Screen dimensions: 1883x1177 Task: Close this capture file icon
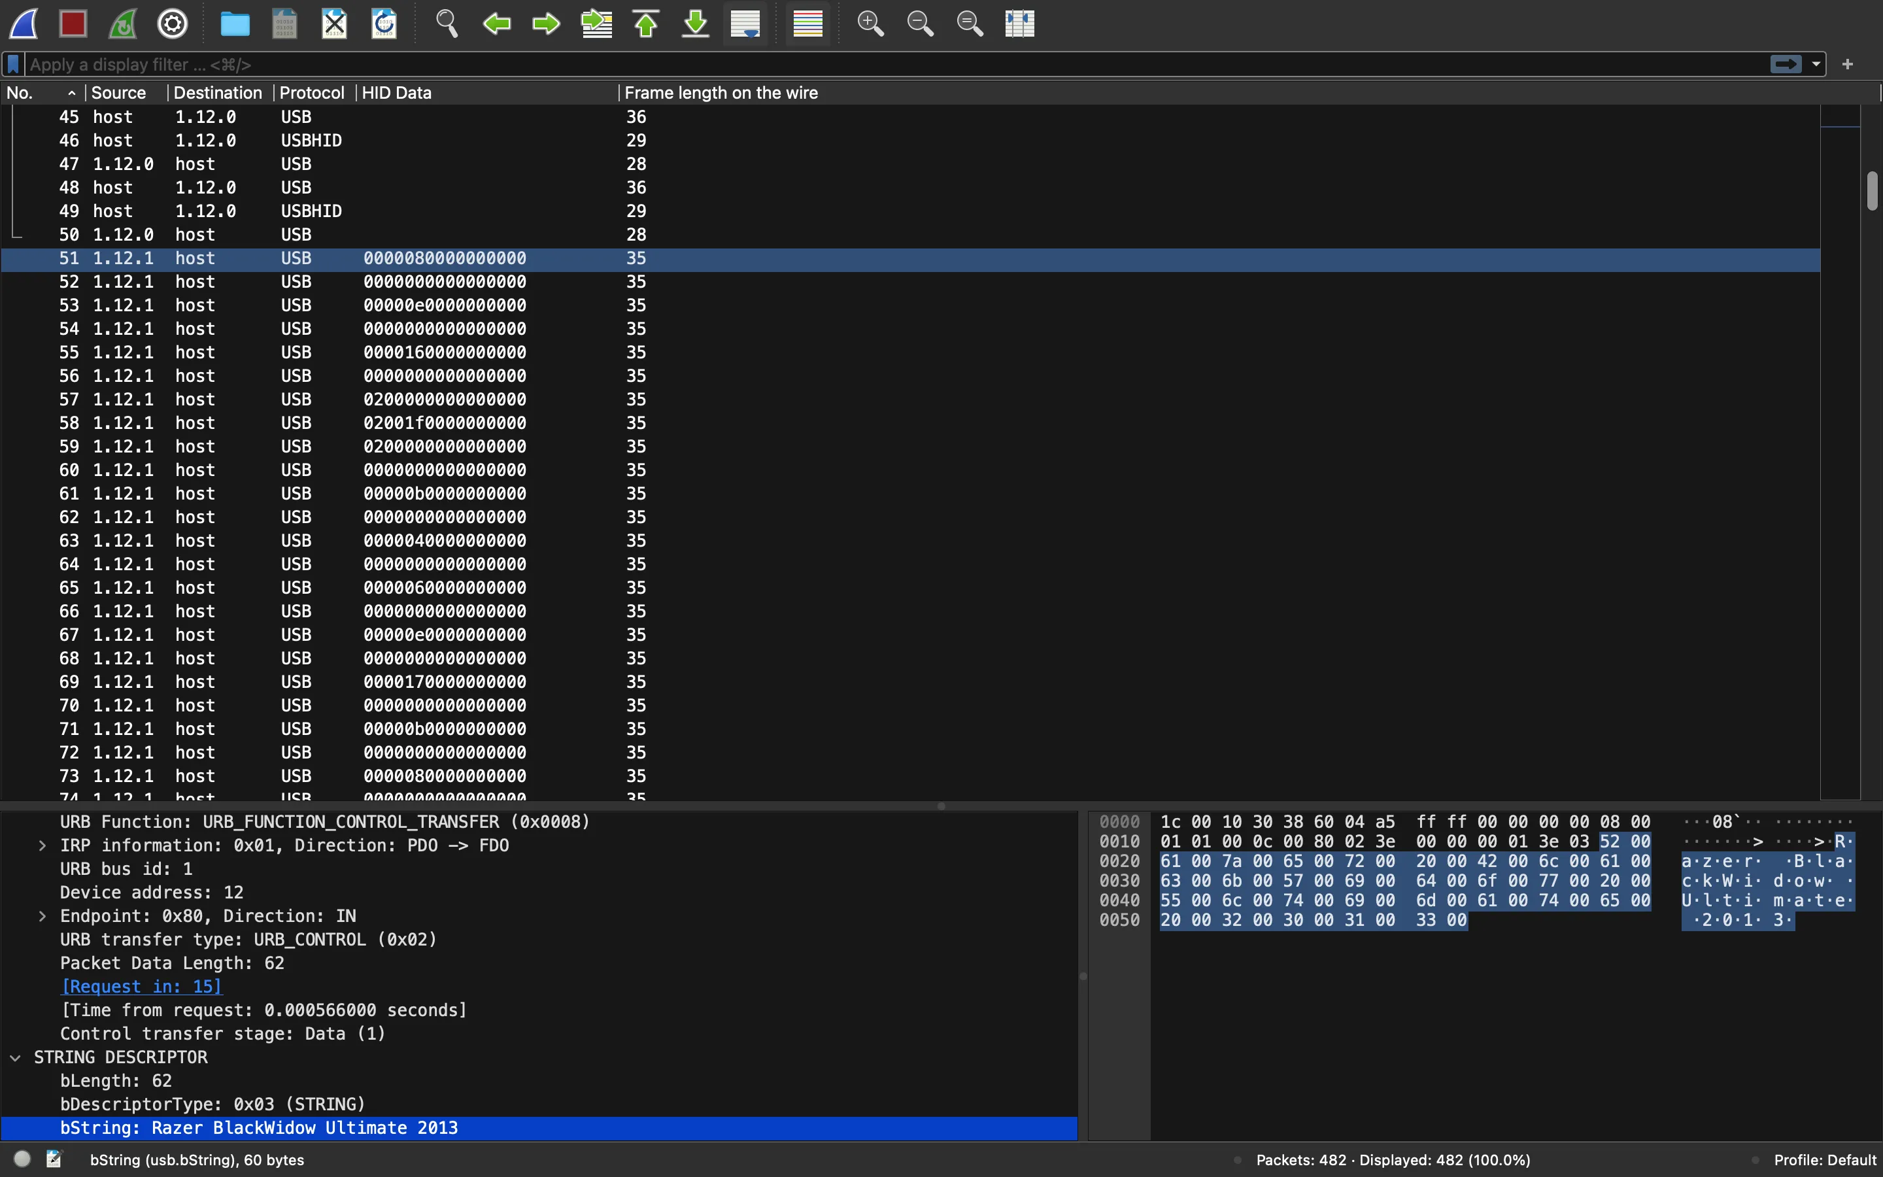pos(335,24)
